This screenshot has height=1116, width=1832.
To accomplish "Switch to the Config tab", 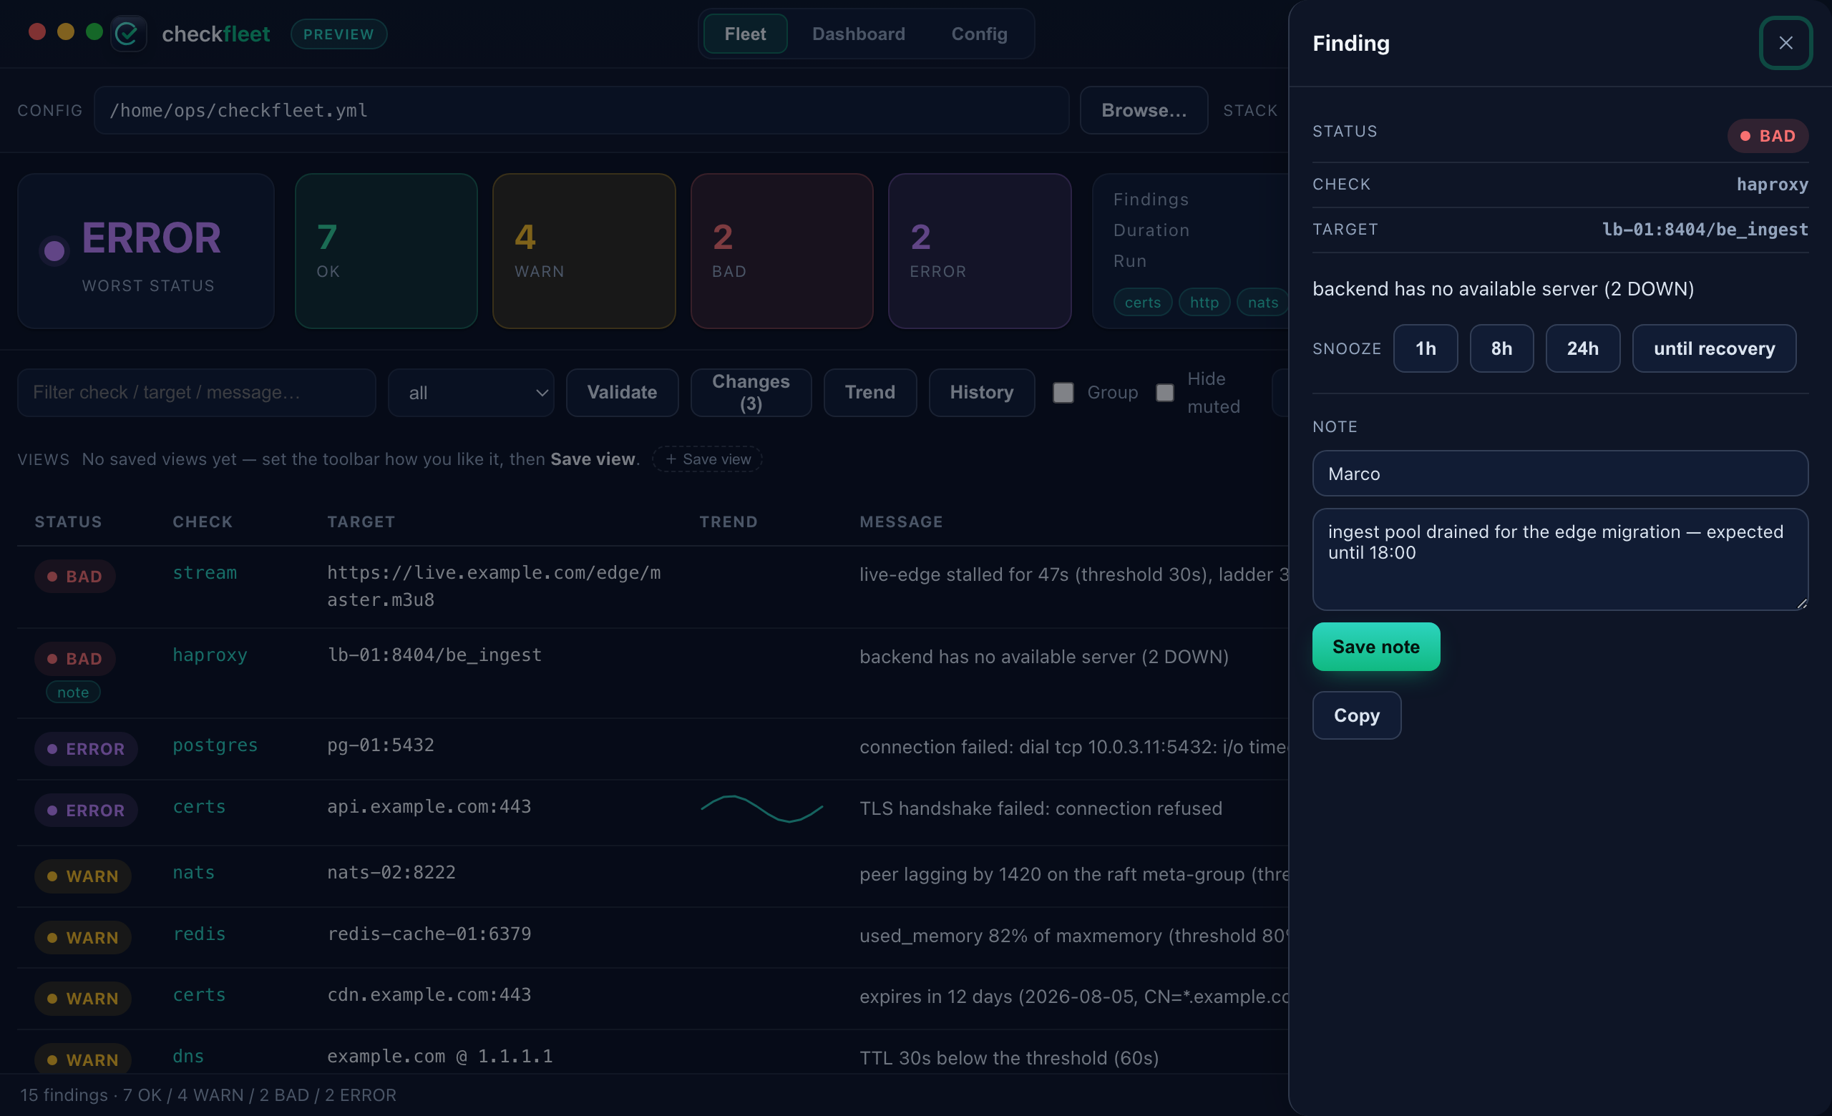I will coord(978,34).
